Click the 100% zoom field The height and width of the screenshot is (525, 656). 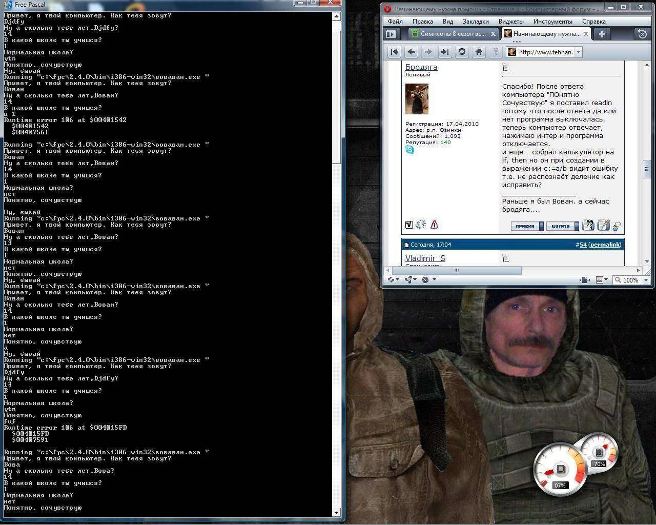[x=627, y=280]
